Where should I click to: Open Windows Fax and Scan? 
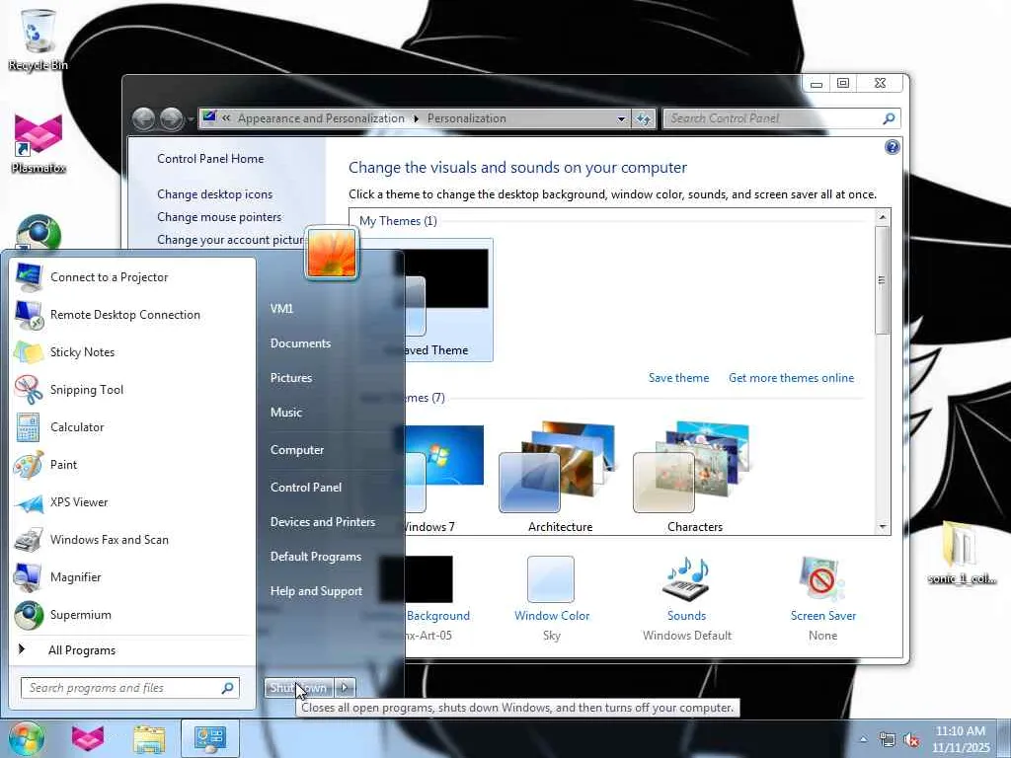pos(132,540)
